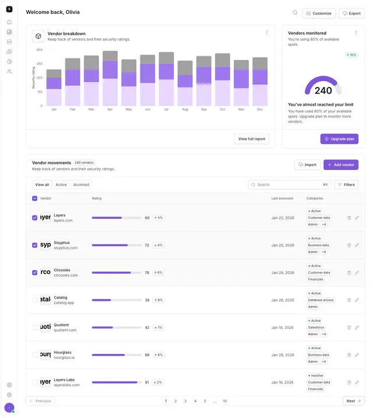Viewport: 373px width, 418px height.
Task: Check the Quotient vendor checkbox
Action: [35, 327]
